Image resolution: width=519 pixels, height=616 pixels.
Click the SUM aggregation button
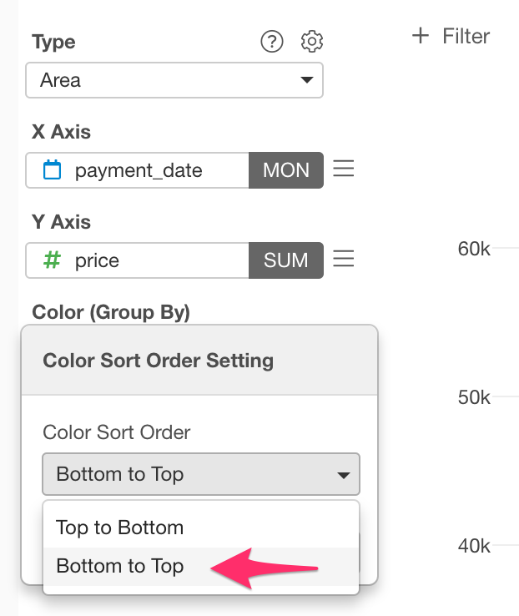point(286,260)
